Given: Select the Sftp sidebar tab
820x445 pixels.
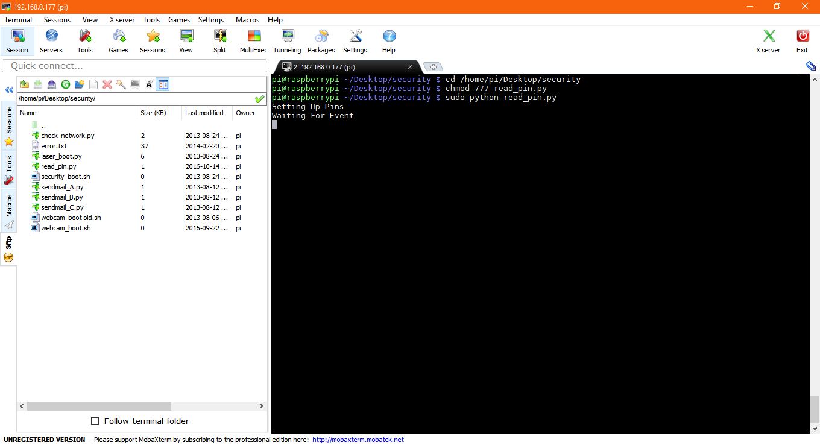Looking at the screenshot, I should tap(9, 249).
